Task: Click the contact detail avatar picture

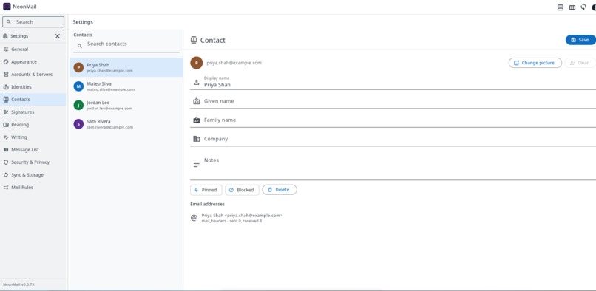Action: tap(197, 63)
